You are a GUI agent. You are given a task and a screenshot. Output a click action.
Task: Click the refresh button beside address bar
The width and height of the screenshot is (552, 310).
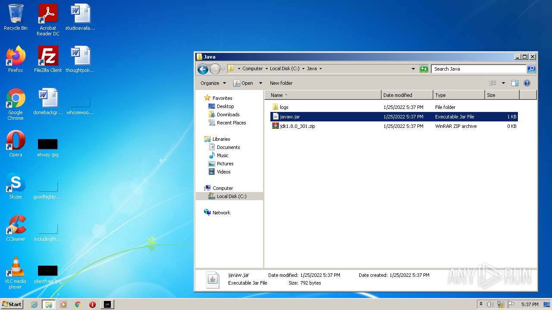click(424, 69)
